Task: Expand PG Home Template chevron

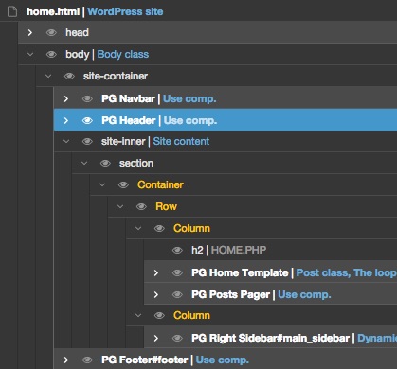Action: click(156, 272)
